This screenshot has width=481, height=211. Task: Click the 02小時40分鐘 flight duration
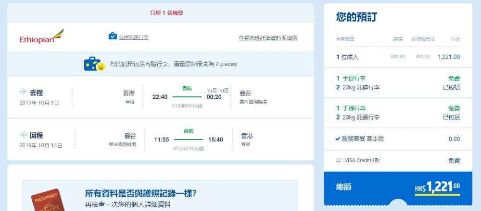(187, 105)
